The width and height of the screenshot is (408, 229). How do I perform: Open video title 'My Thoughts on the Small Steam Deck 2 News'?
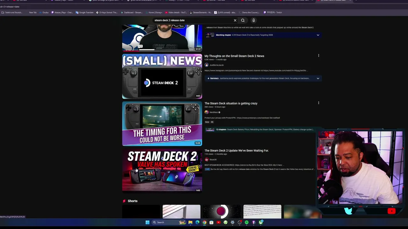[234, 56]
